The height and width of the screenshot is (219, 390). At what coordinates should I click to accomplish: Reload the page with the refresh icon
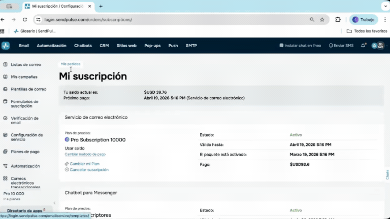pyautogui.click(x=24, y=20)
